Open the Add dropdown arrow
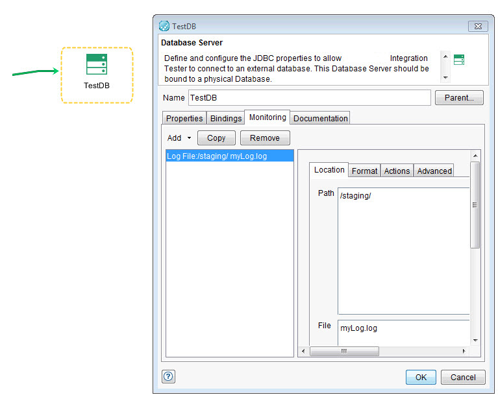Viewport: 498px width, 397px height. click(190, 138)
